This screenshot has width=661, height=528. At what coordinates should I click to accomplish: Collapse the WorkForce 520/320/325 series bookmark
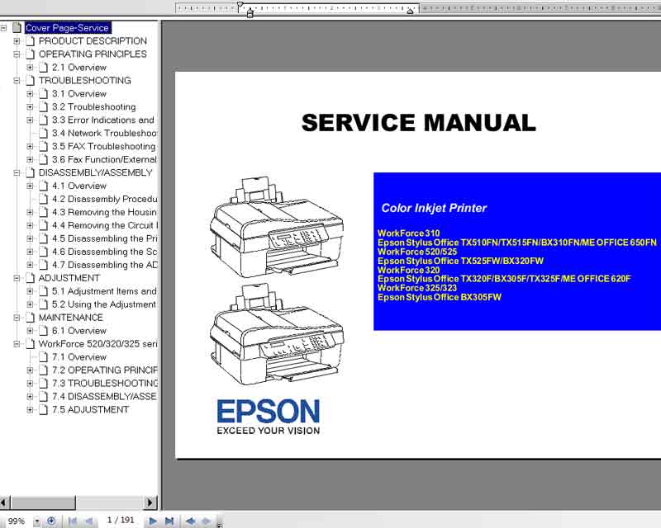coord(17,344)
